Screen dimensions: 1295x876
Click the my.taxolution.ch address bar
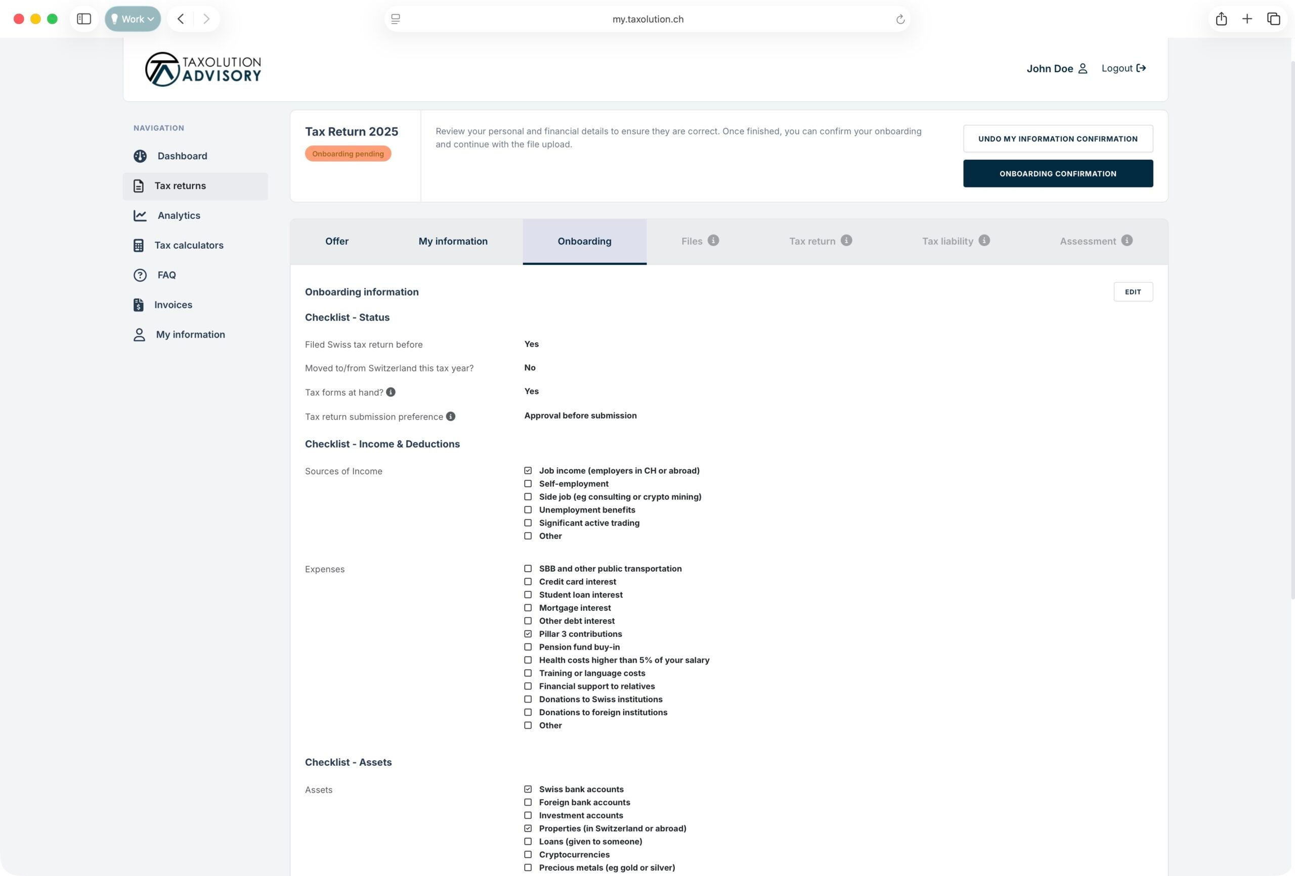coord(647,19)
